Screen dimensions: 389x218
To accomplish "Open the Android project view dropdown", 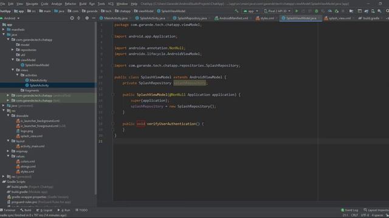I will coord(10,18).
